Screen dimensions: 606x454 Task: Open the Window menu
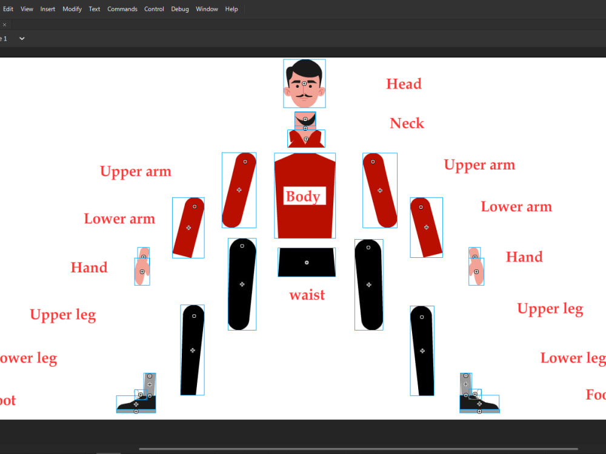[x=207, y=8]
